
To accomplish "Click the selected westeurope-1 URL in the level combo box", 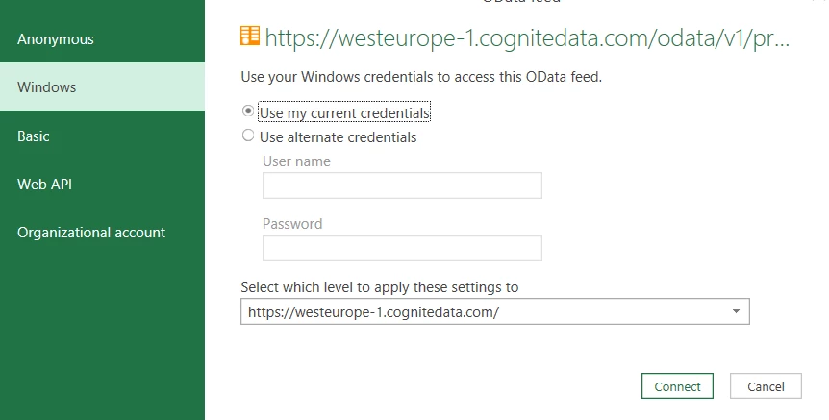I will pyautogui.click(x=373, y=312).
